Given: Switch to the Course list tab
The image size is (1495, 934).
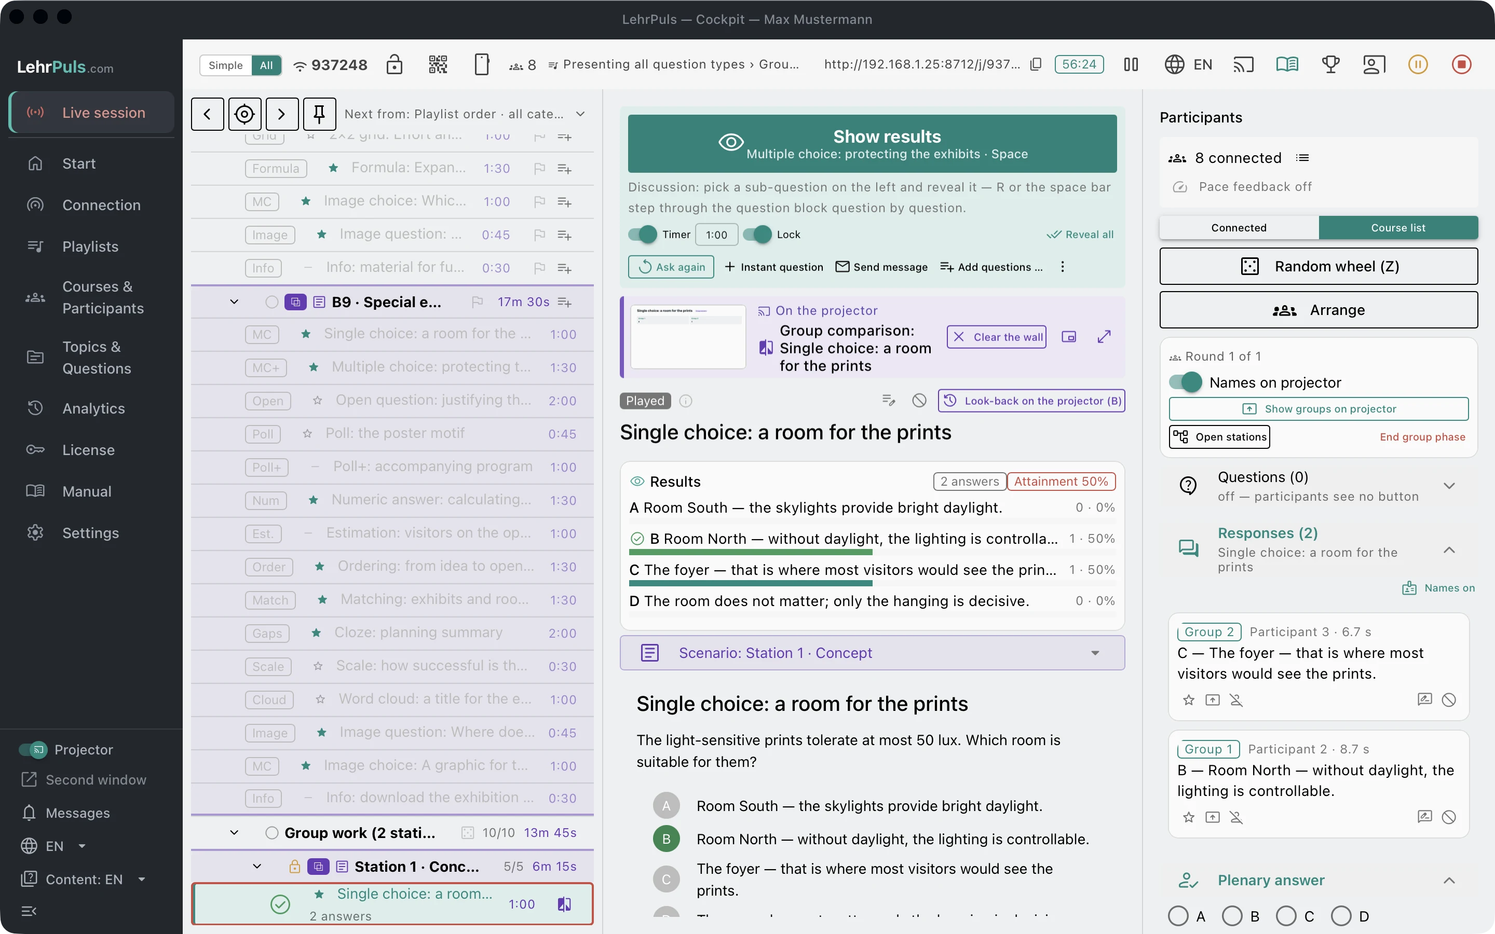Looking at the screenshot, I should pos(1398,227).
